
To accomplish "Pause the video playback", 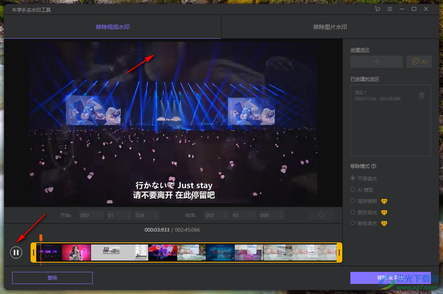I will pos(16,253).
